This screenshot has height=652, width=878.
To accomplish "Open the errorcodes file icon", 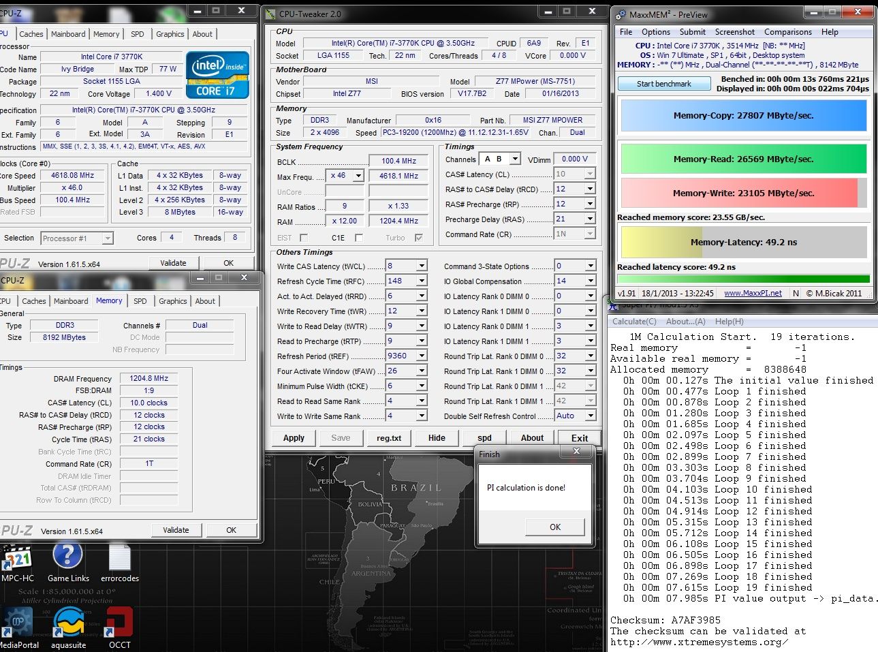I will pyautogui.click(x=120, y=563).
